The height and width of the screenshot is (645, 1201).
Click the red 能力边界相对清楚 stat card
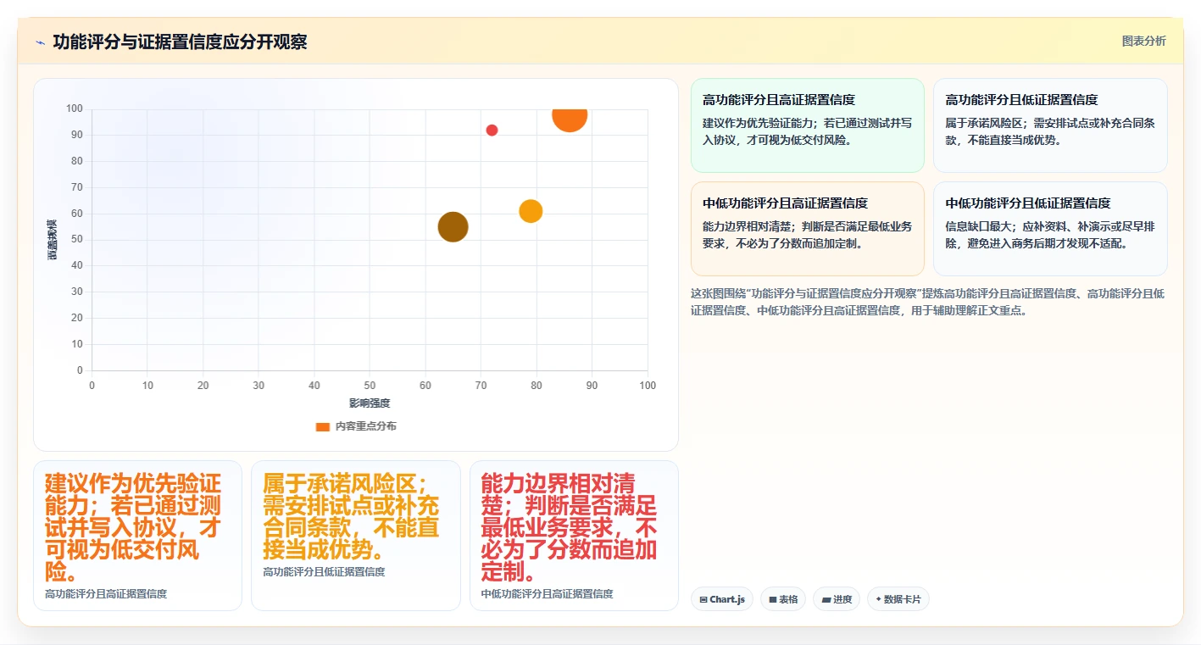pyautogui.click(x=574, y=536)
